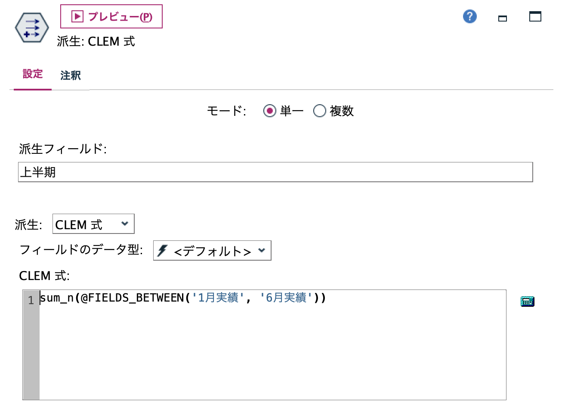The height and width of the screenshot is (411, 562).
Task: Click inside the 派生フィールド text field showing 上半期
Action: click(172, 172)
